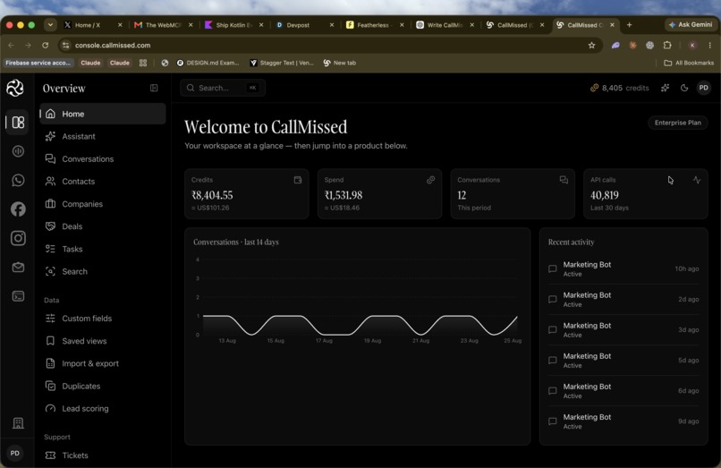
Task: Open Marketing Bot activity from 6d ago
Action: (623, 391)
